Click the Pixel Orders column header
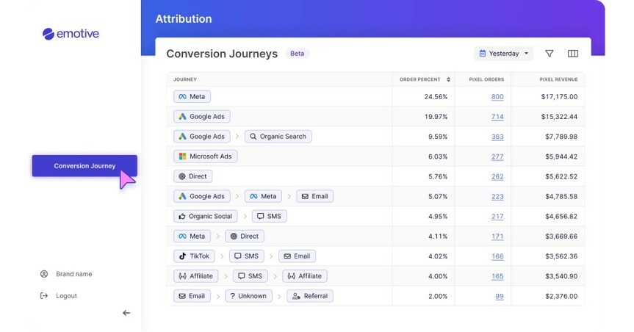 tap(486, 79)
